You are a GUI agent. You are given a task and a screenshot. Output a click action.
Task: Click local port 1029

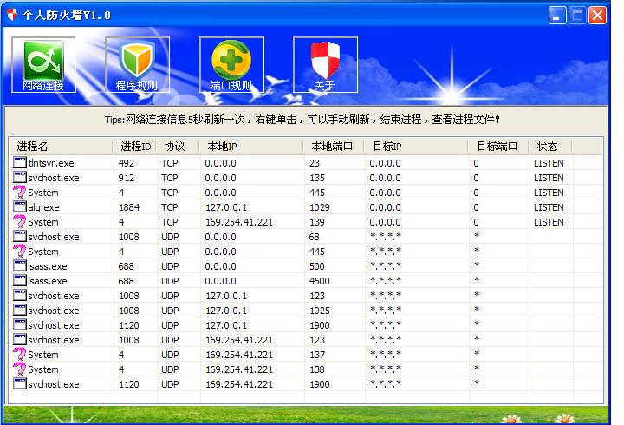point(320,207)
